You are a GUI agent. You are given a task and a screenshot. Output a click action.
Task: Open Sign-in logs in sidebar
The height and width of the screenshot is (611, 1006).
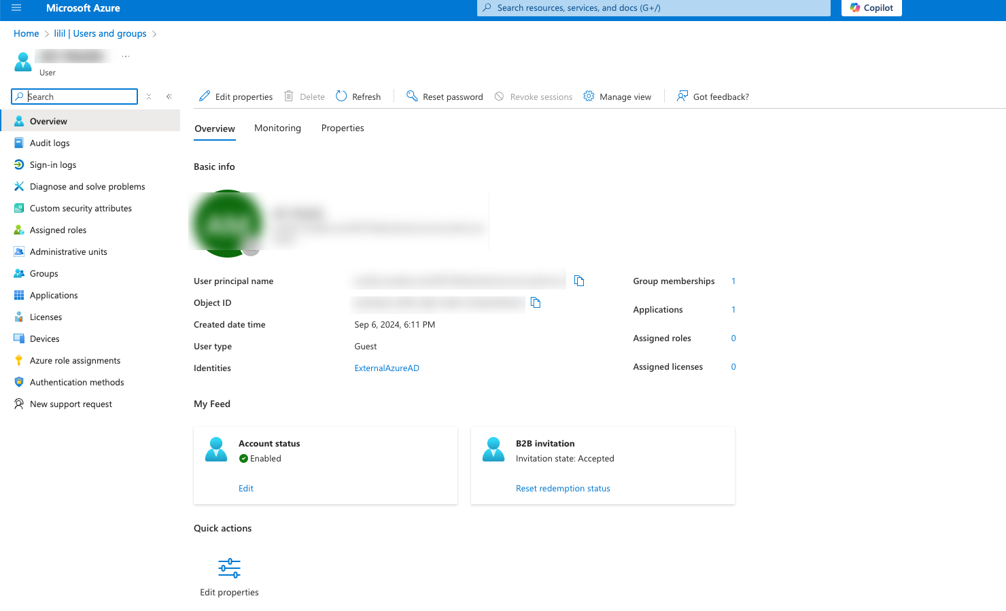coord(53,165)
